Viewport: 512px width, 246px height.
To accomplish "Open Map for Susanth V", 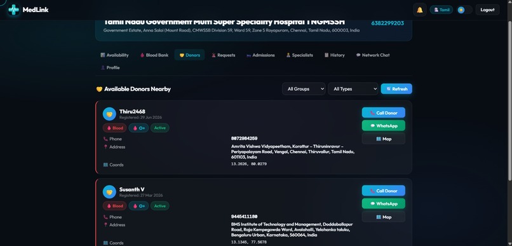I will tap(383, 217).
